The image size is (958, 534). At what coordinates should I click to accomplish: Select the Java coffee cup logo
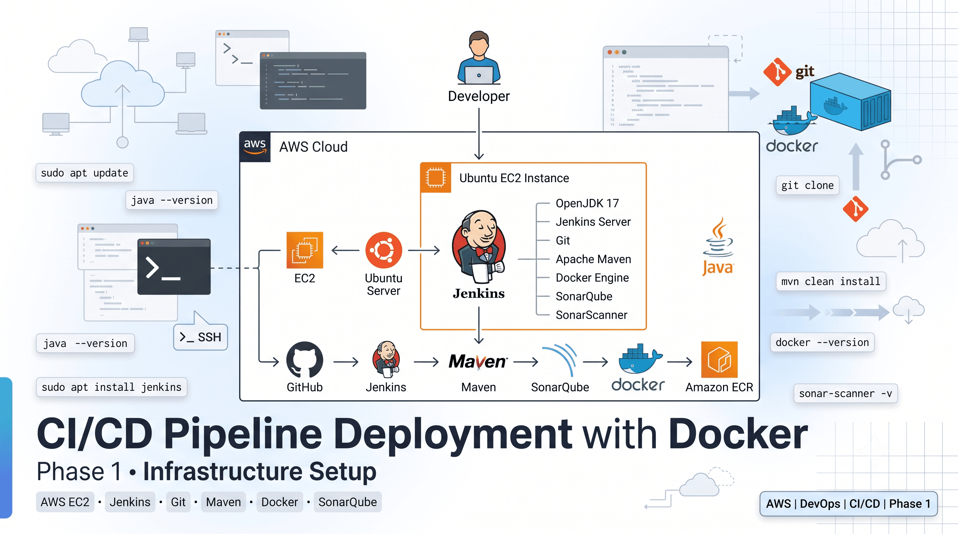coord(718,246)
